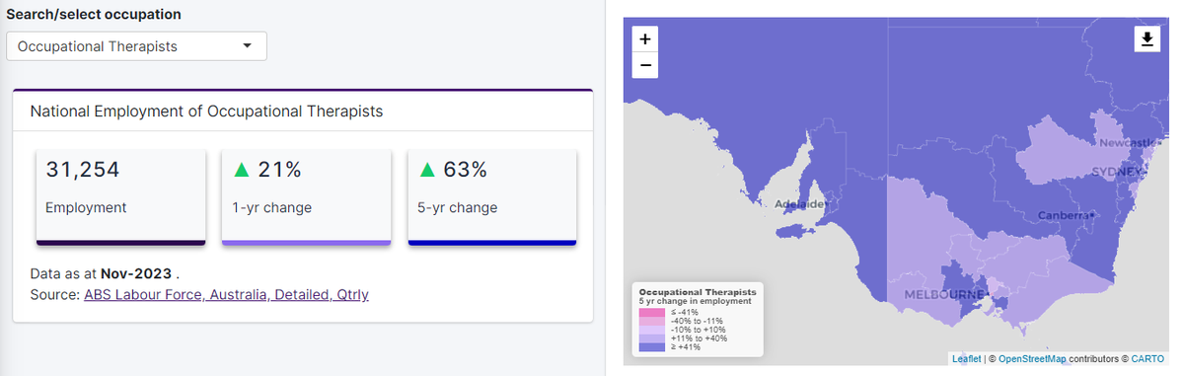This screenshot has width=1184, height=376.
Task: Click the ≥ +41% dark purple legend swatch
Action: (652, 347)
